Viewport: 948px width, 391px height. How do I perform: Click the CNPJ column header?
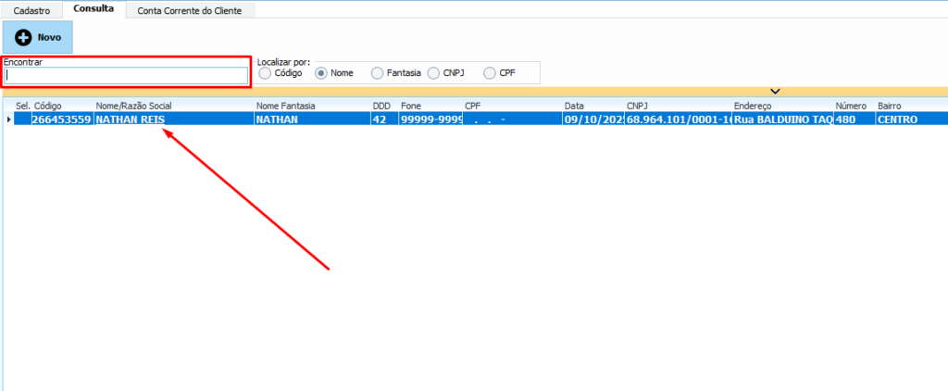[x=638, y=106]
